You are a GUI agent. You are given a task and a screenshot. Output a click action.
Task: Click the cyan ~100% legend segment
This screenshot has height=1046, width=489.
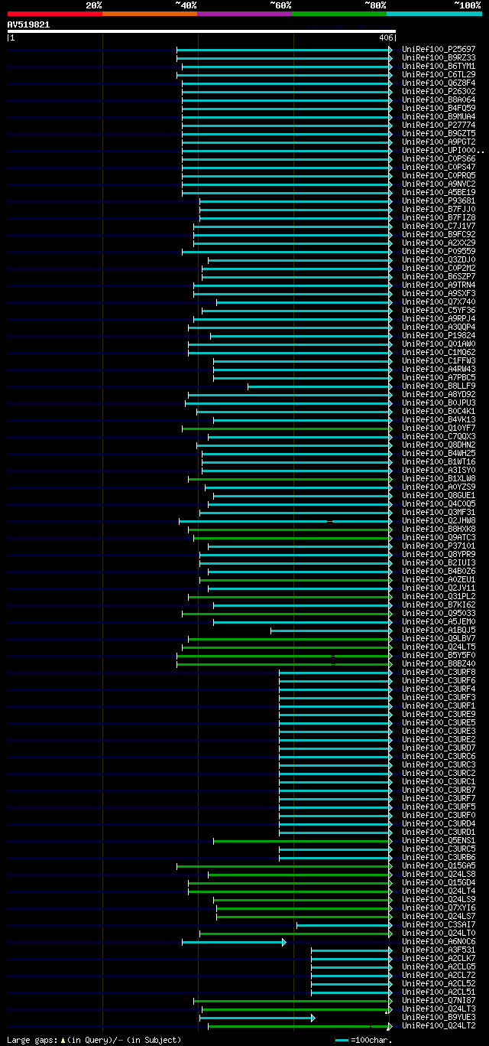pyautogui.click(x=434, y=14)
